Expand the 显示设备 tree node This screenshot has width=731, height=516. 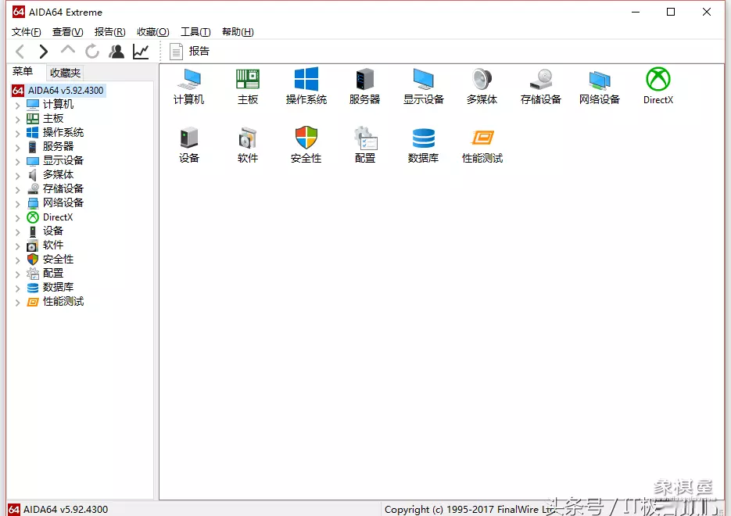18,161
